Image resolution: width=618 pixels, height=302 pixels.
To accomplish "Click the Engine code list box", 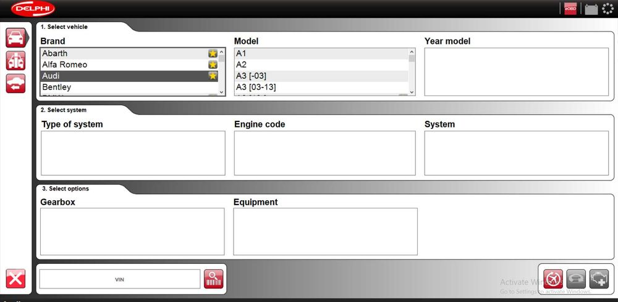I will coord(325,153).
